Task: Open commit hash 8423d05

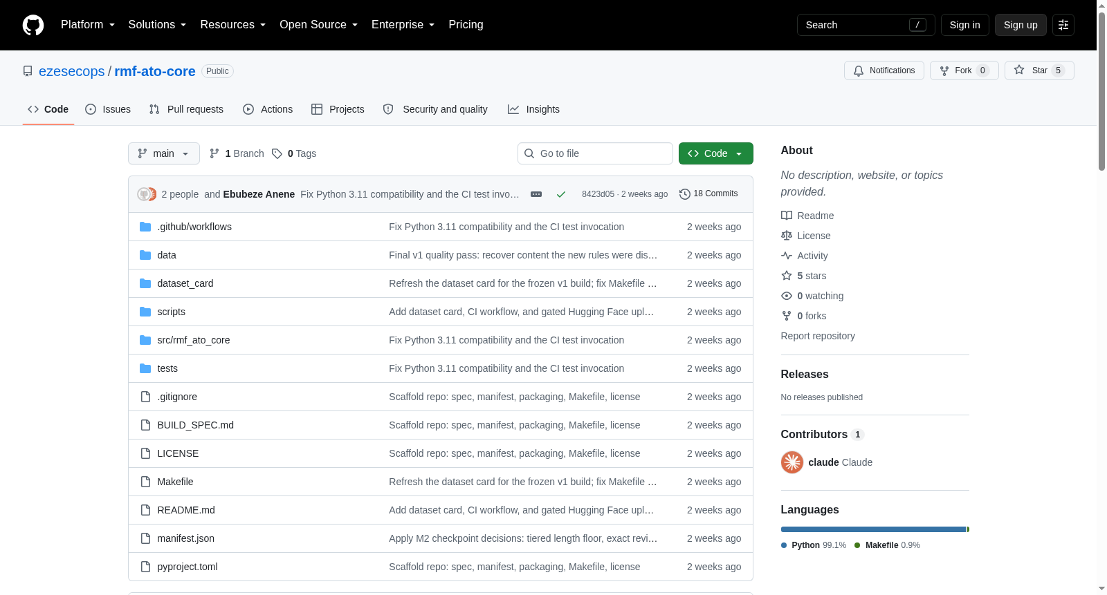Action: point(598,194)
